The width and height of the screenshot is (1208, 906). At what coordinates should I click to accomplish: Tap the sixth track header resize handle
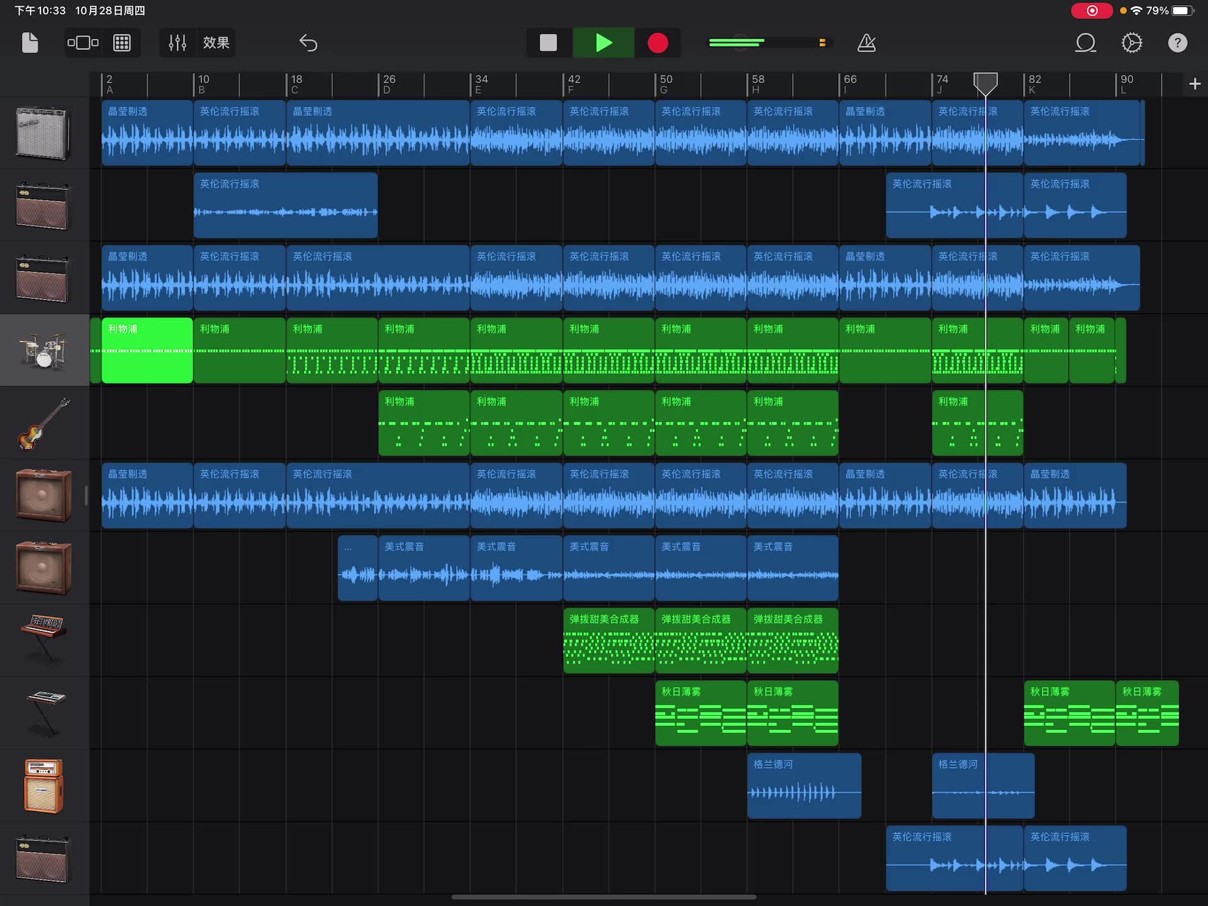click(x=86, y=495)
